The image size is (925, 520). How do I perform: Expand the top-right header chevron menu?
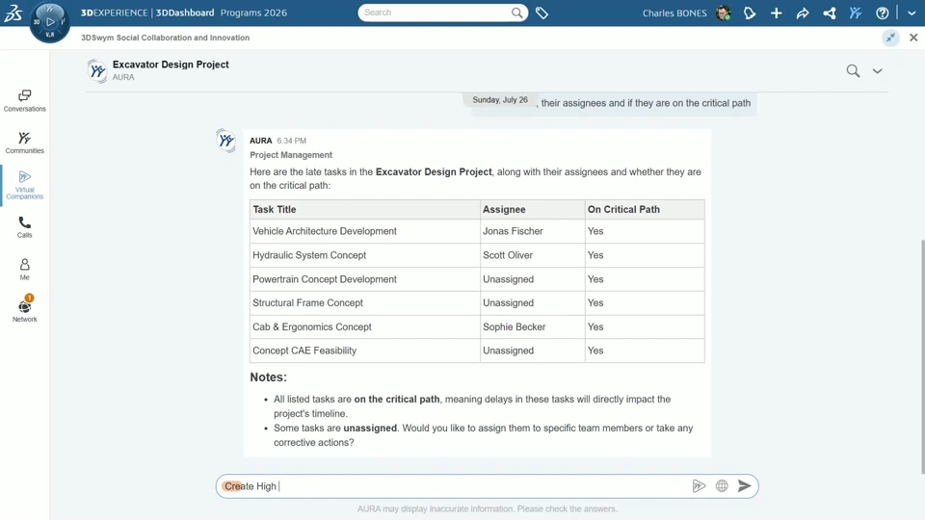coord(912,13)
